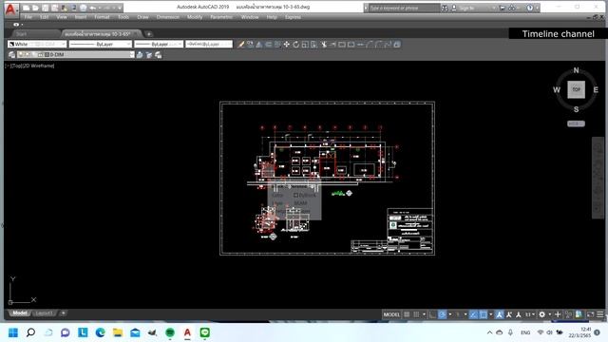Select the Copy tool in Modify toolbar
The height and width of the screenshot is (342, 608).
[250, 45]
